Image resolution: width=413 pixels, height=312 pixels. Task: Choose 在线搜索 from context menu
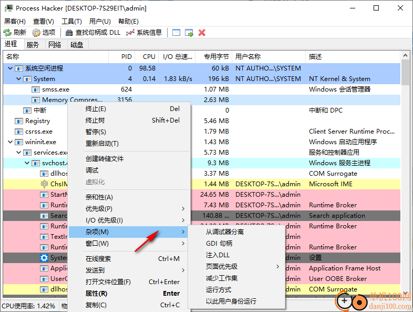(129, 259)
